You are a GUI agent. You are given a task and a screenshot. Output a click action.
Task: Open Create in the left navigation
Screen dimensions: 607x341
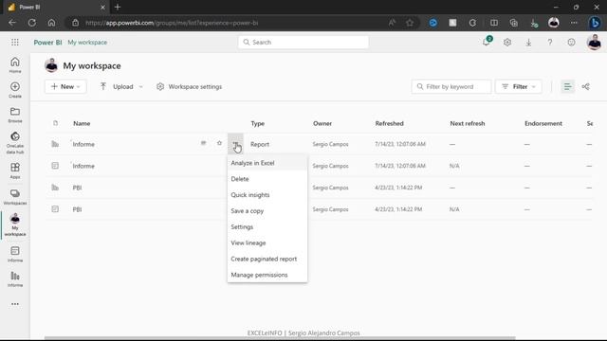pos(15,90)
